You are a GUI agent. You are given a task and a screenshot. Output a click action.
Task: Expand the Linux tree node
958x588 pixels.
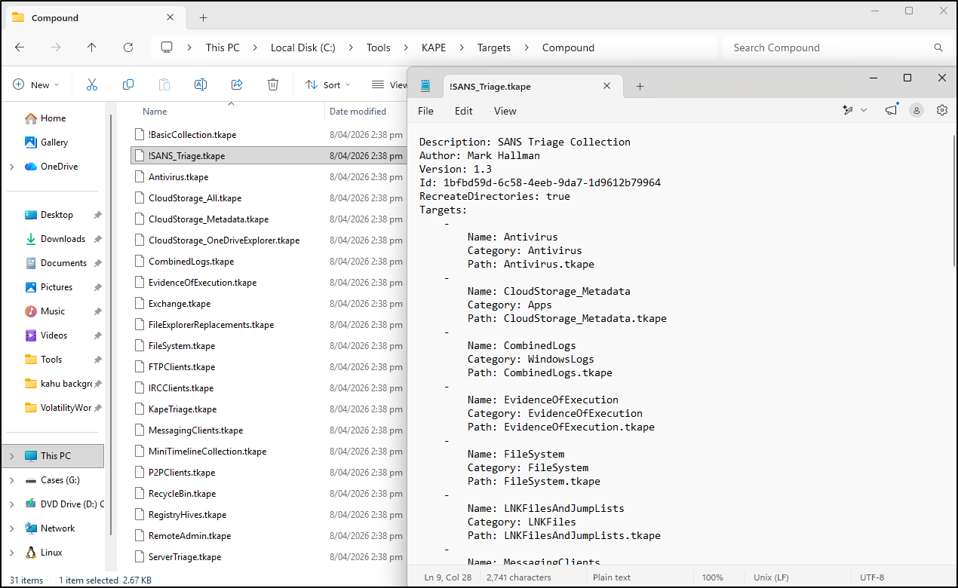(x=12, y=553)
